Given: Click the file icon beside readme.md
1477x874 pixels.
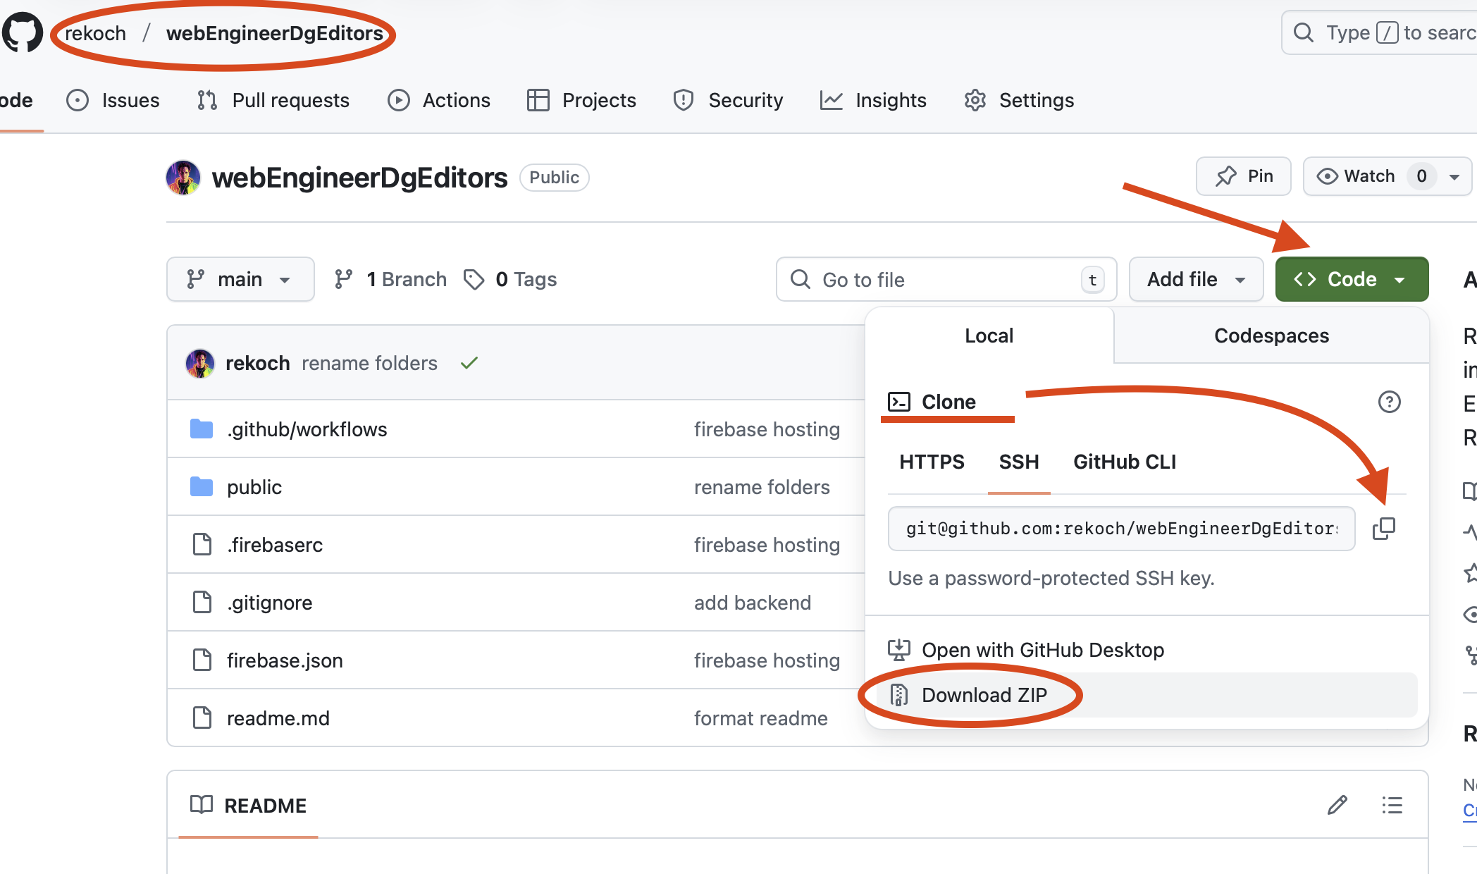Looking at the screenshot, I should [202, 718].
